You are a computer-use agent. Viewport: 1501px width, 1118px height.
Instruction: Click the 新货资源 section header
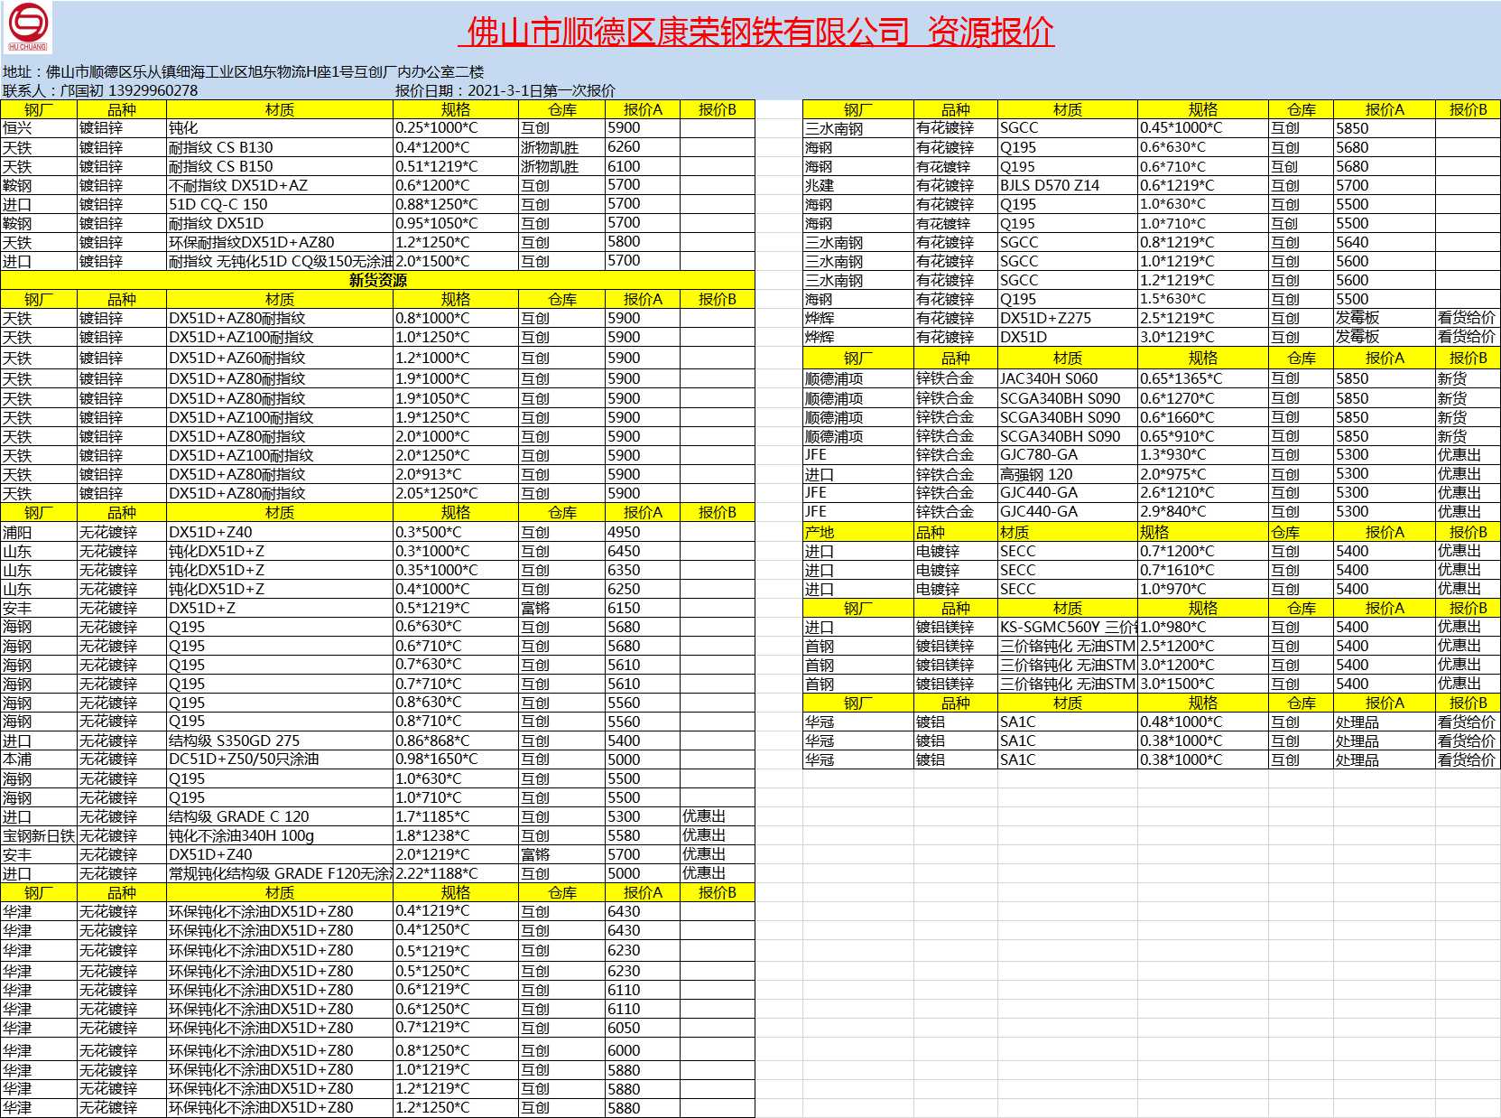click(x=377, y=280)
